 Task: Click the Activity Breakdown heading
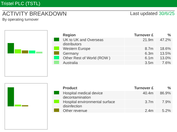click(34, 14)
